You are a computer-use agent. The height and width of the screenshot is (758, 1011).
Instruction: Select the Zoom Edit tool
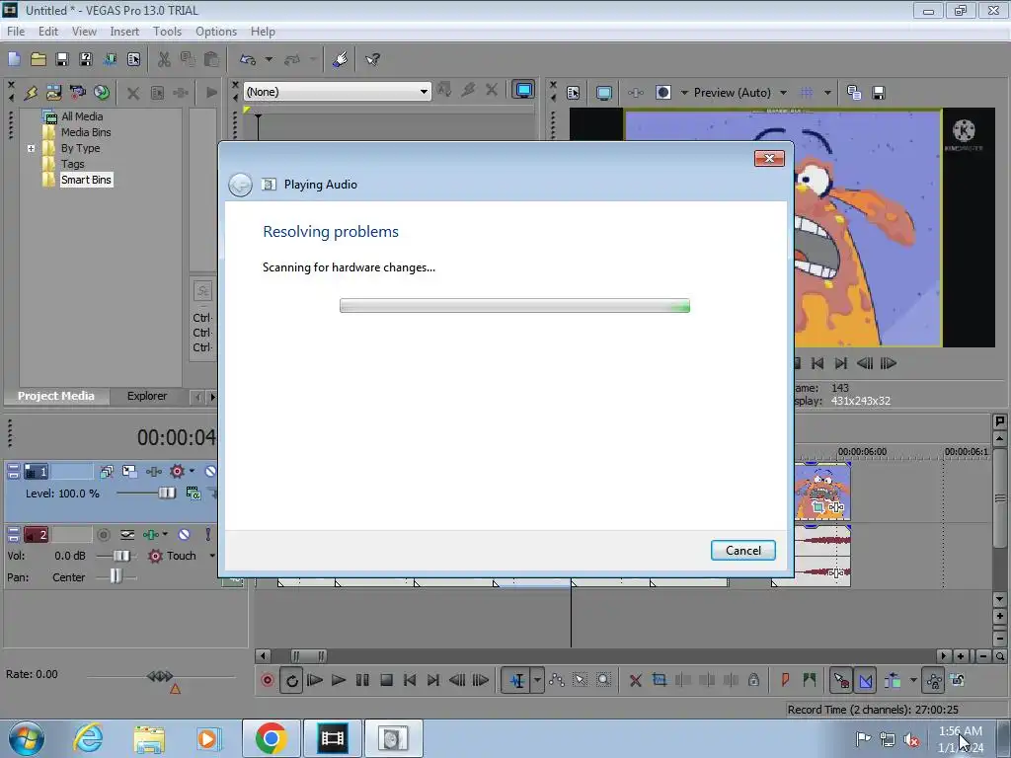pyautogui.click(x=603, y=680)
